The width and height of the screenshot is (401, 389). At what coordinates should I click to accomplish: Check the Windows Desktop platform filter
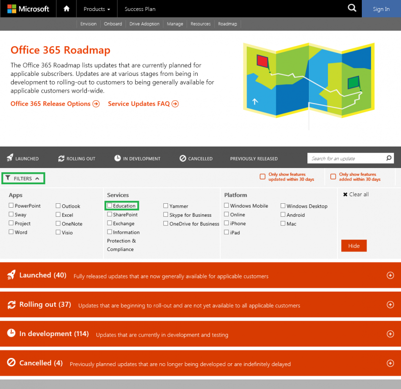point(283,206)
